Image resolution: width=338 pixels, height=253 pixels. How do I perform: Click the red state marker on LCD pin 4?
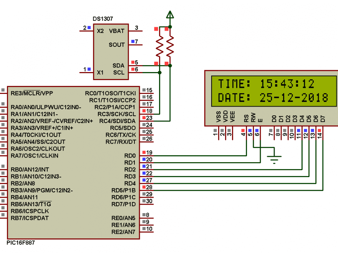[x=243, y=130]
